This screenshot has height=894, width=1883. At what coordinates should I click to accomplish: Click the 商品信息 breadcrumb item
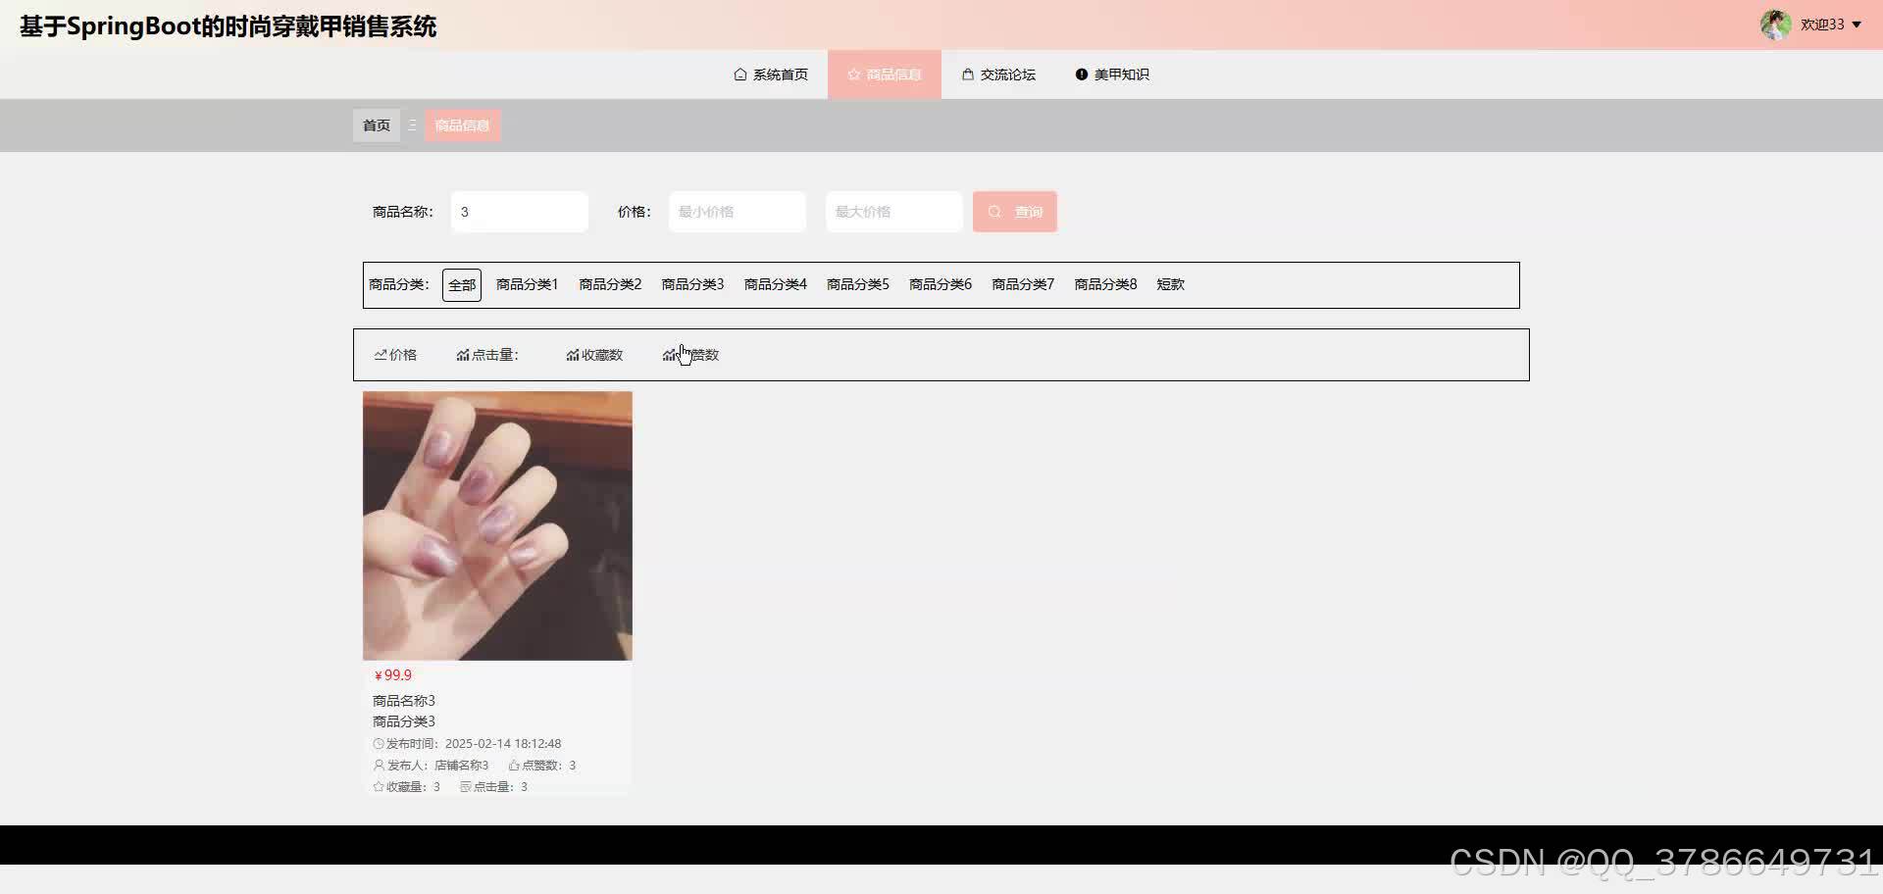point(462,125)
